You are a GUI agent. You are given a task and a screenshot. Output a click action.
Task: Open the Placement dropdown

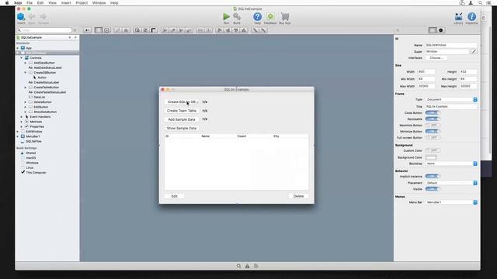451,183
